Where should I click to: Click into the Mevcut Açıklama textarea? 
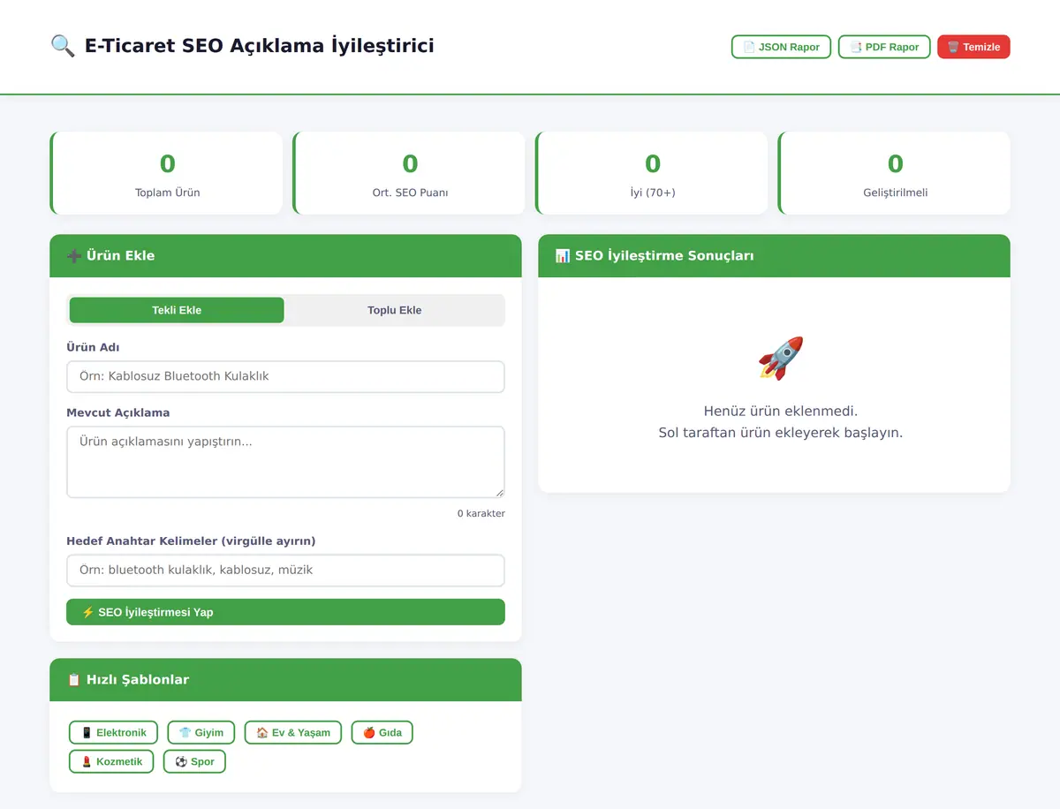pyautogui.click(x=285, y=462)
